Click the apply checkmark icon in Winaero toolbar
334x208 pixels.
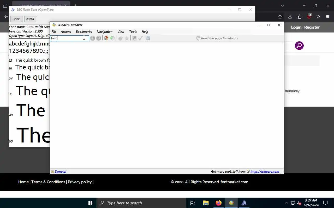tap(140, 38)
